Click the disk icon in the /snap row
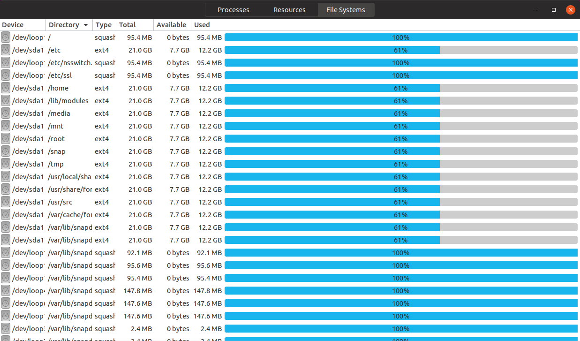The height and width of the screenshot is (341, 580). point(6,152)
